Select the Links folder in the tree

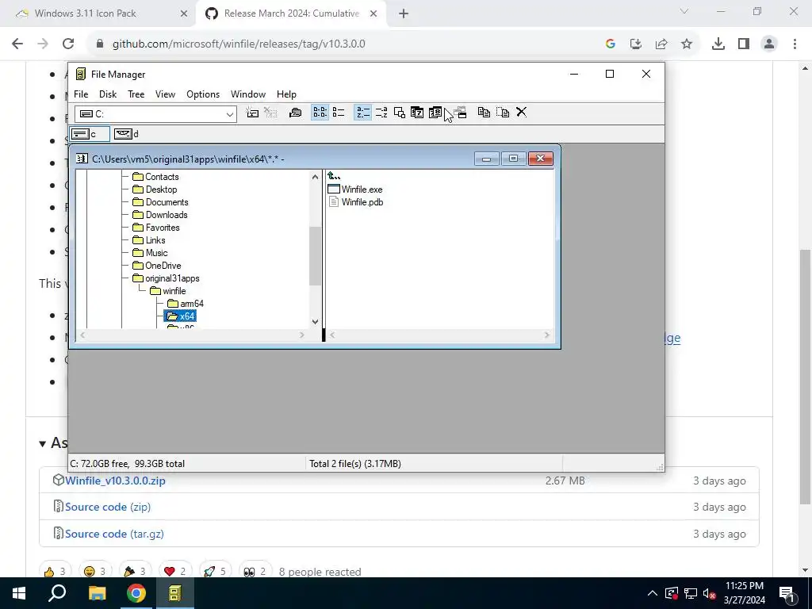click(149, 240)
